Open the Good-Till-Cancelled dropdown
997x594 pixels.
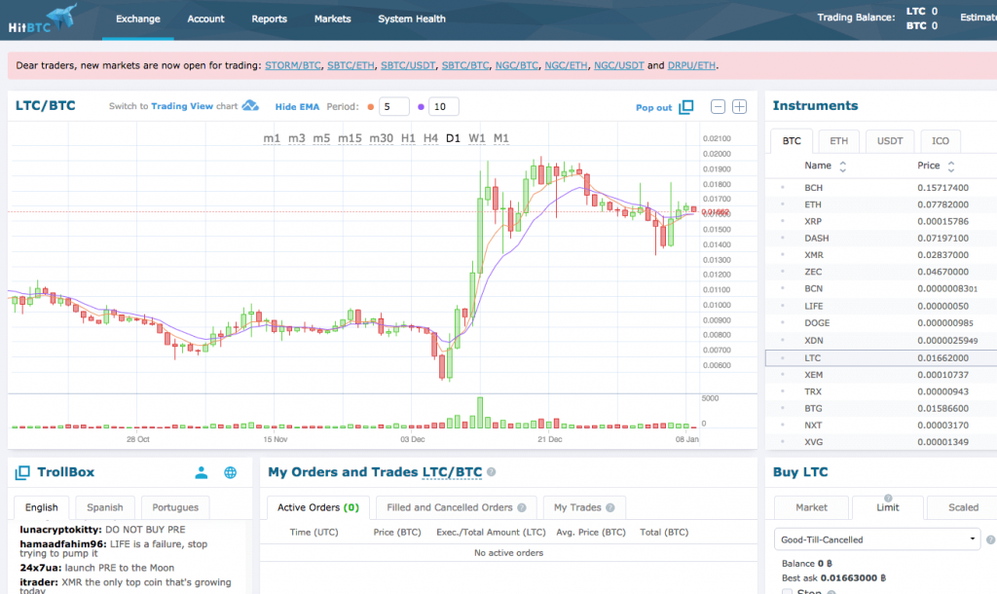[877, 538]
